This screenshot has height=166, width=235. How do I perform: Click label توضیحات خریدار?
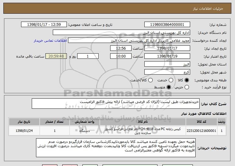click(212, 148)
